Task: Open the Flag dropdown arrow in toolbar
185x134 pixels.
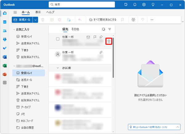Action: [x=126, y=20]
